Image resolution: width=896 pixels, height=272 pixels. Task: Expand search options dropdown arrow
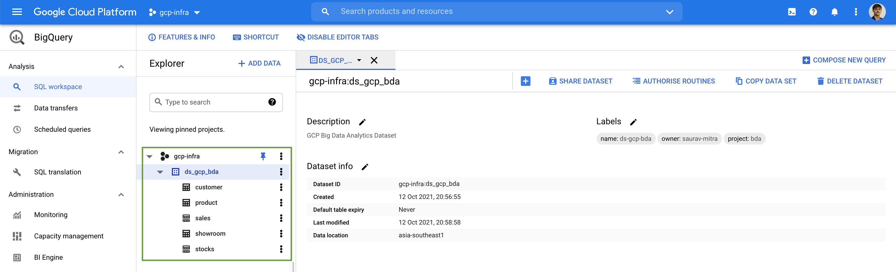[669, 12]
